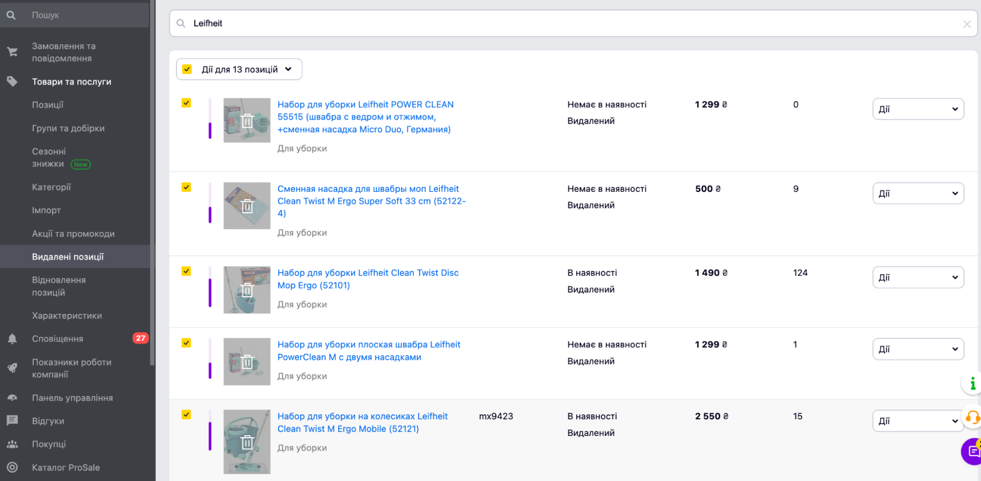Open the headset support icon on right

tap(972, 417)
